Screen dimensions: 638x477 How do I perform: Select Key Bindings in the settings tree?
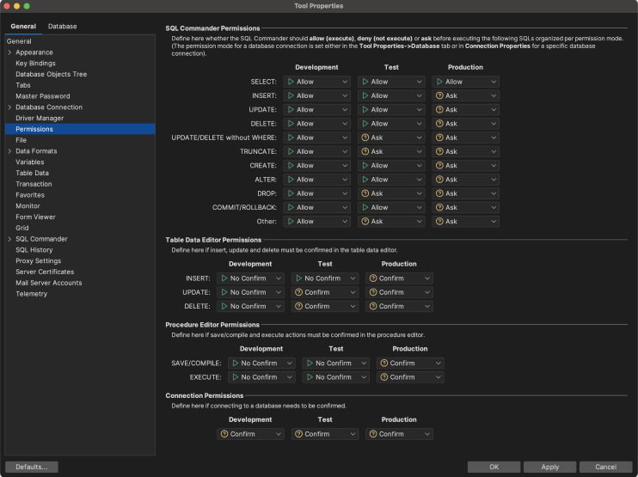click(x=35, y=64)
